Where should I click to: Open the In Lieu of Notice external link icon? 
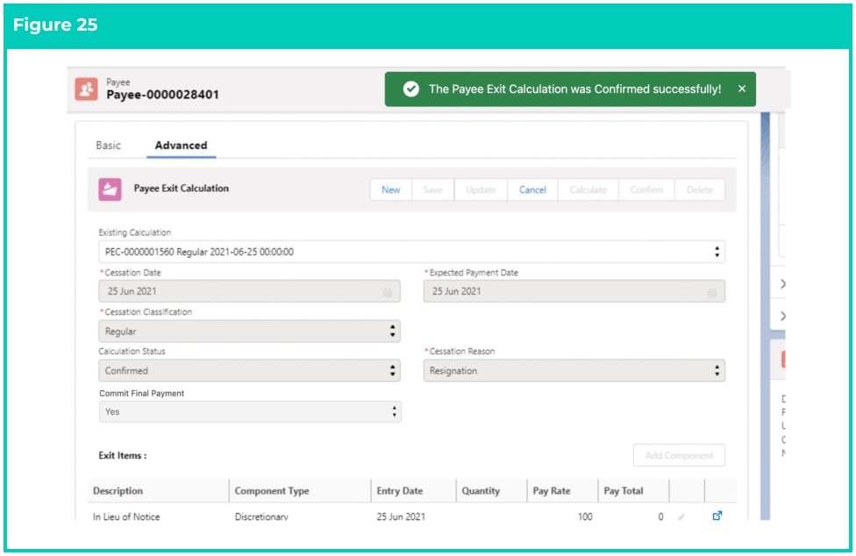[717, 516]
